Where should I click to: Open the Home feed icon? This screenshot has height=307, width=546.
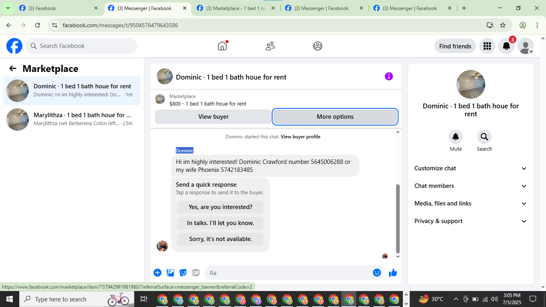(222, 46)
